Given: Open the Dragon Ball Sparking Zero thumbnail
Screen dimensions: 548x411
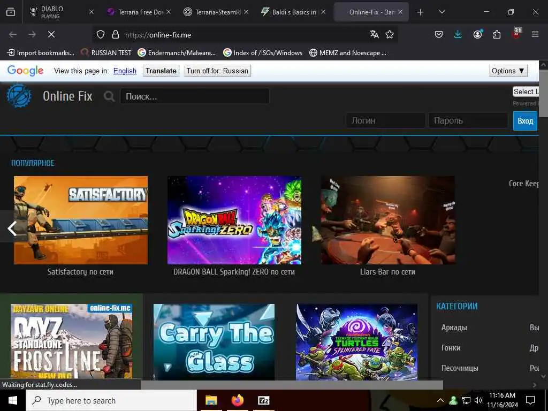Looking at the screenshot, I should coord(234,220).
